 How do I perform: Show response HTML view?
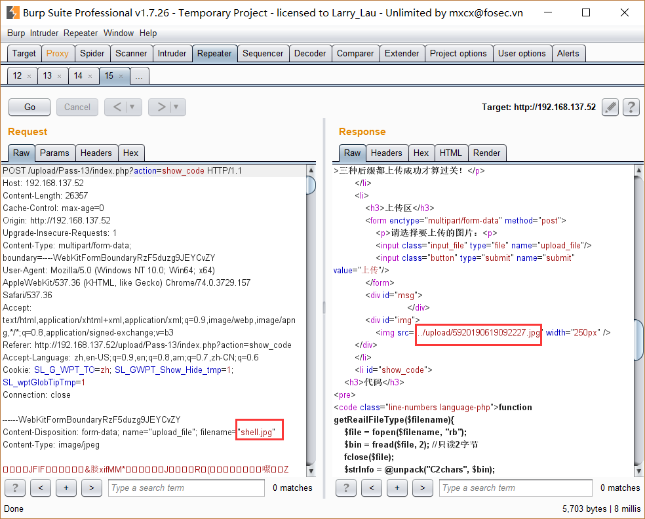(451, 153)
